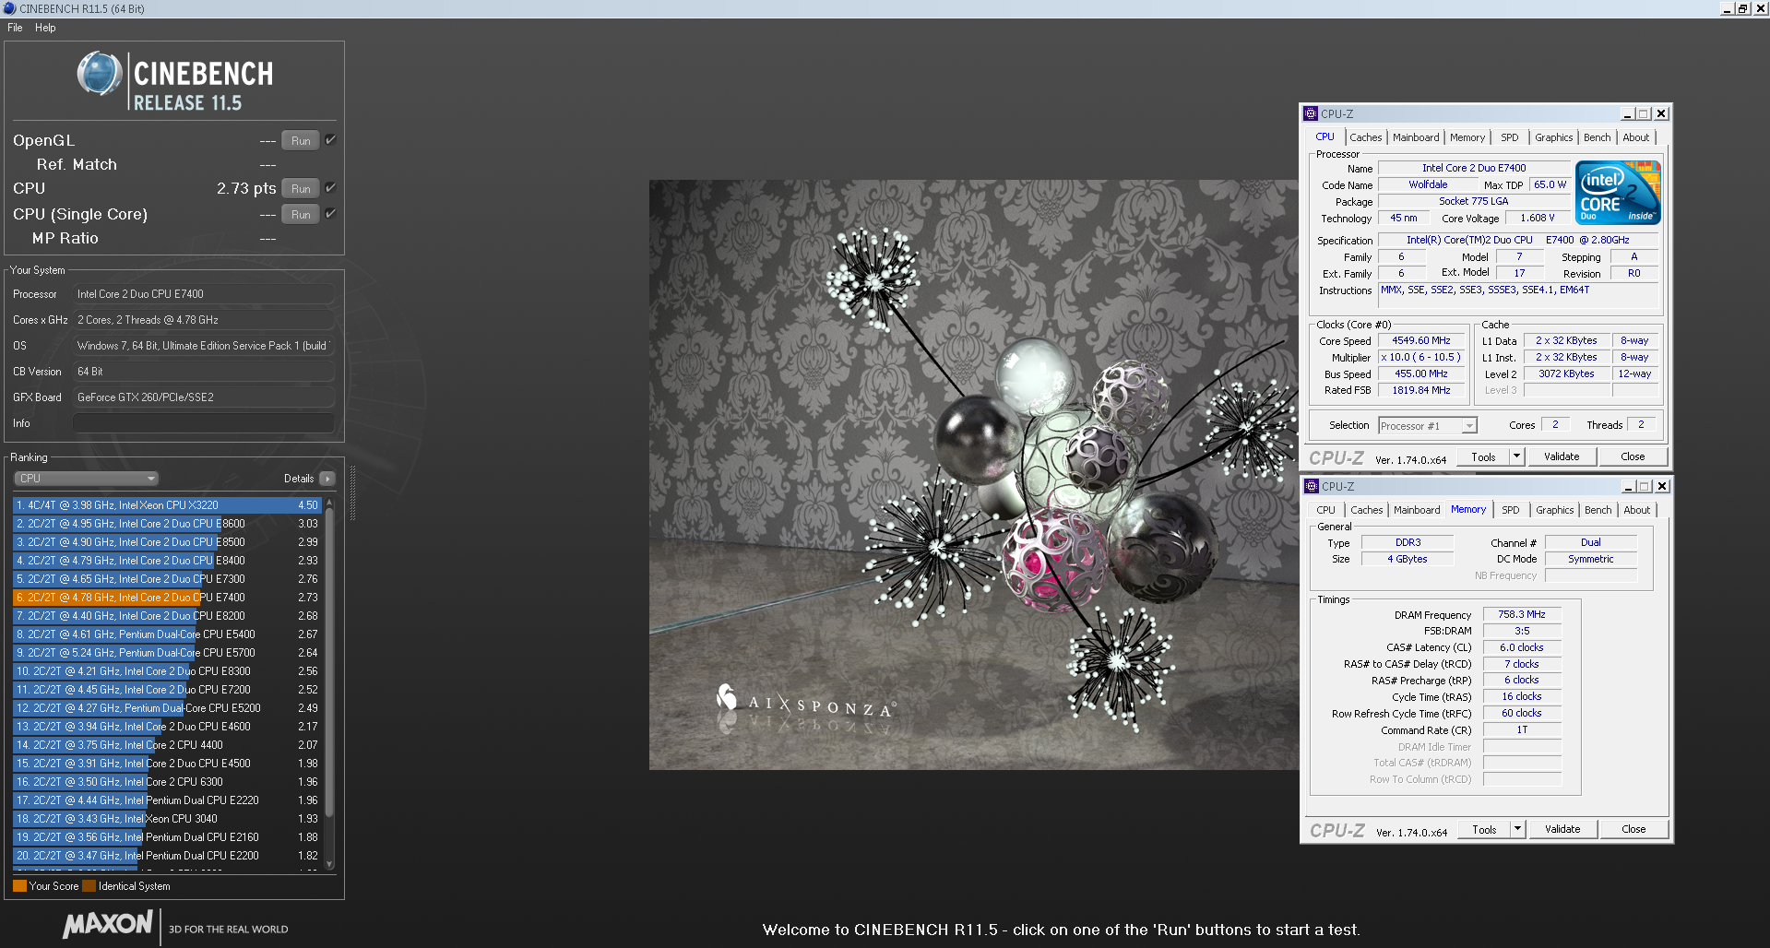1770x948 pixels.
Task: Switch to About tab in upper CPU-Z window
Action: (1636, 137)
